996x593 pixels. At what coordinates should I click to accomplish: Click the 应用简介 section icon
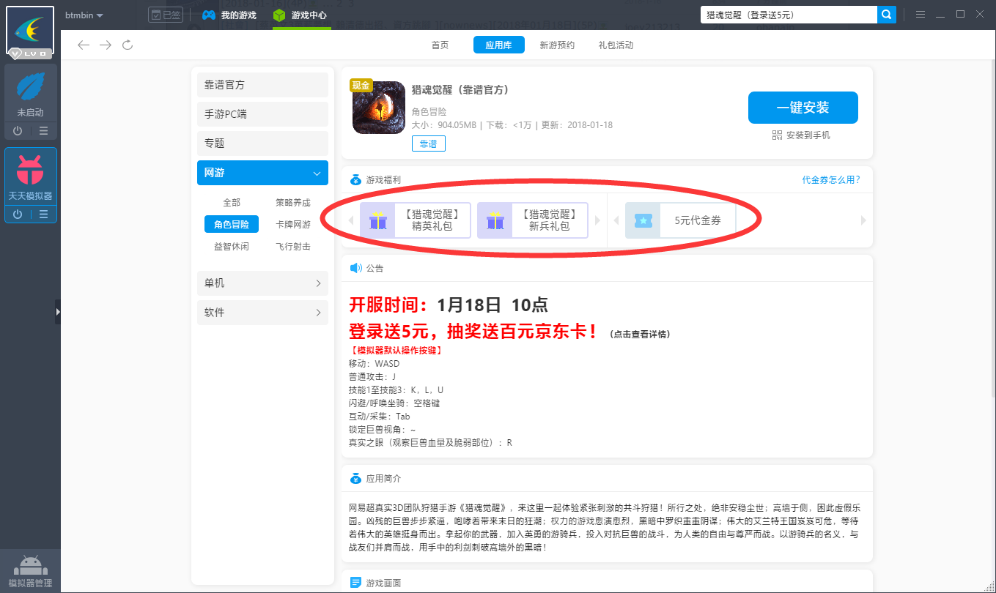tap(355, 478)
